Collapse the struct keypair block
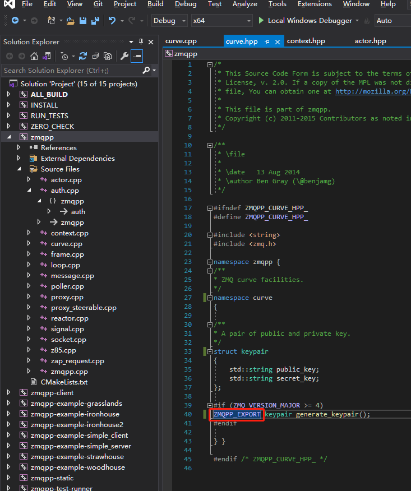The height and width of the screenshot is (491, 411). click(x=210, y=351)
